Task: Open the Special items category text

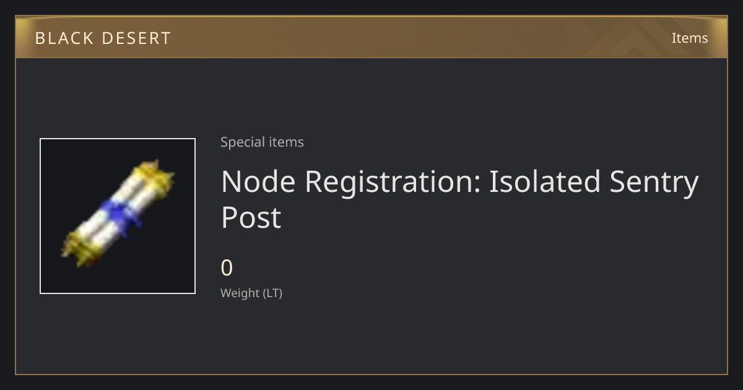Action: (x=262, y=142)
